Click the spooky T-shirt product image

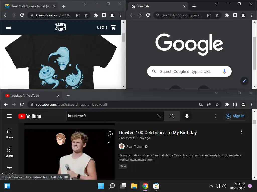pyautogui.click(x=61, y=62)
